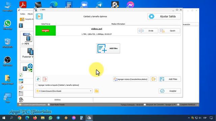Open taskbar search magnifier
The width and height of the screenshot is (216, 121).
point(11,118)
